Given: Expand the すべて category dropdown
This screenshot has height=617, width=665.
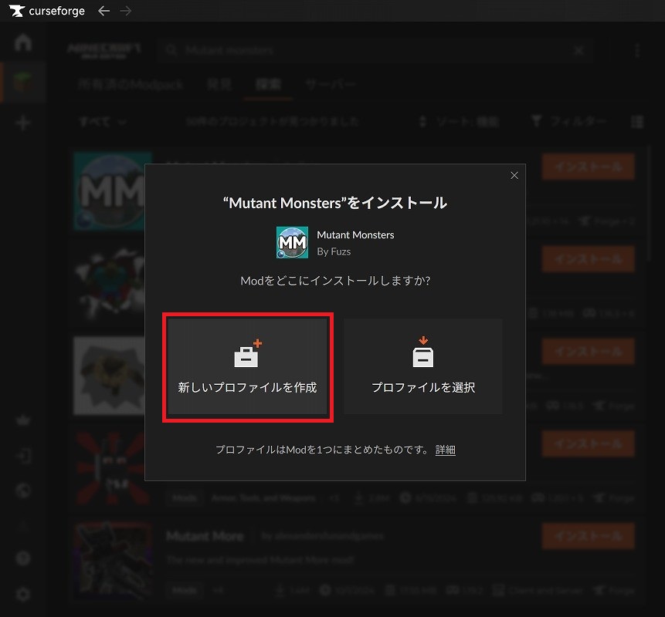Looking at the screenshot, I should coord(103,122).
